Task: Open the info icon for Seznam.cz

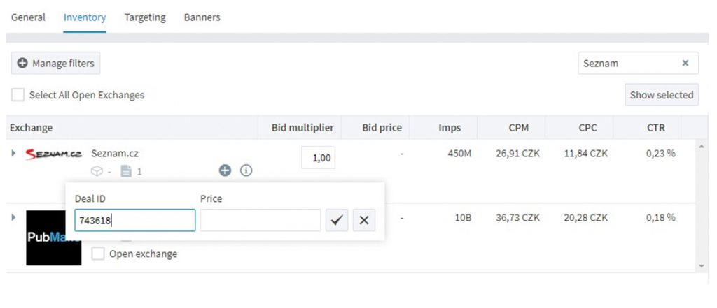Action: pos(246,170)
